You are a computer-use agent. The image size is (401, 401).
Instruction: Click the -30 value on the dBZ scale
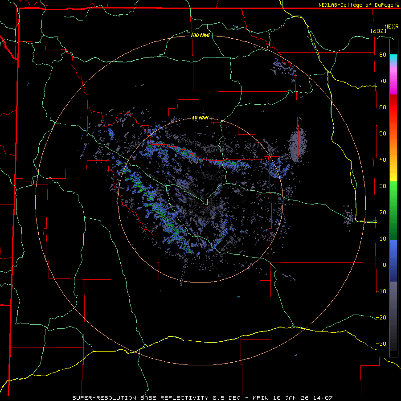pos(381,344)
